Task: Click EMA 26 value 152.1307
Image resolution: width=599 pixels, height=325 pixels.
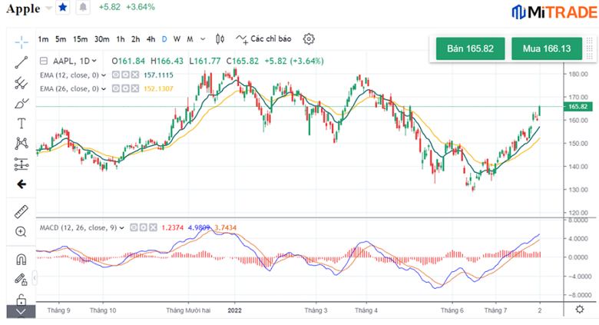Action: pyautogui.click(x=158, y=88)
